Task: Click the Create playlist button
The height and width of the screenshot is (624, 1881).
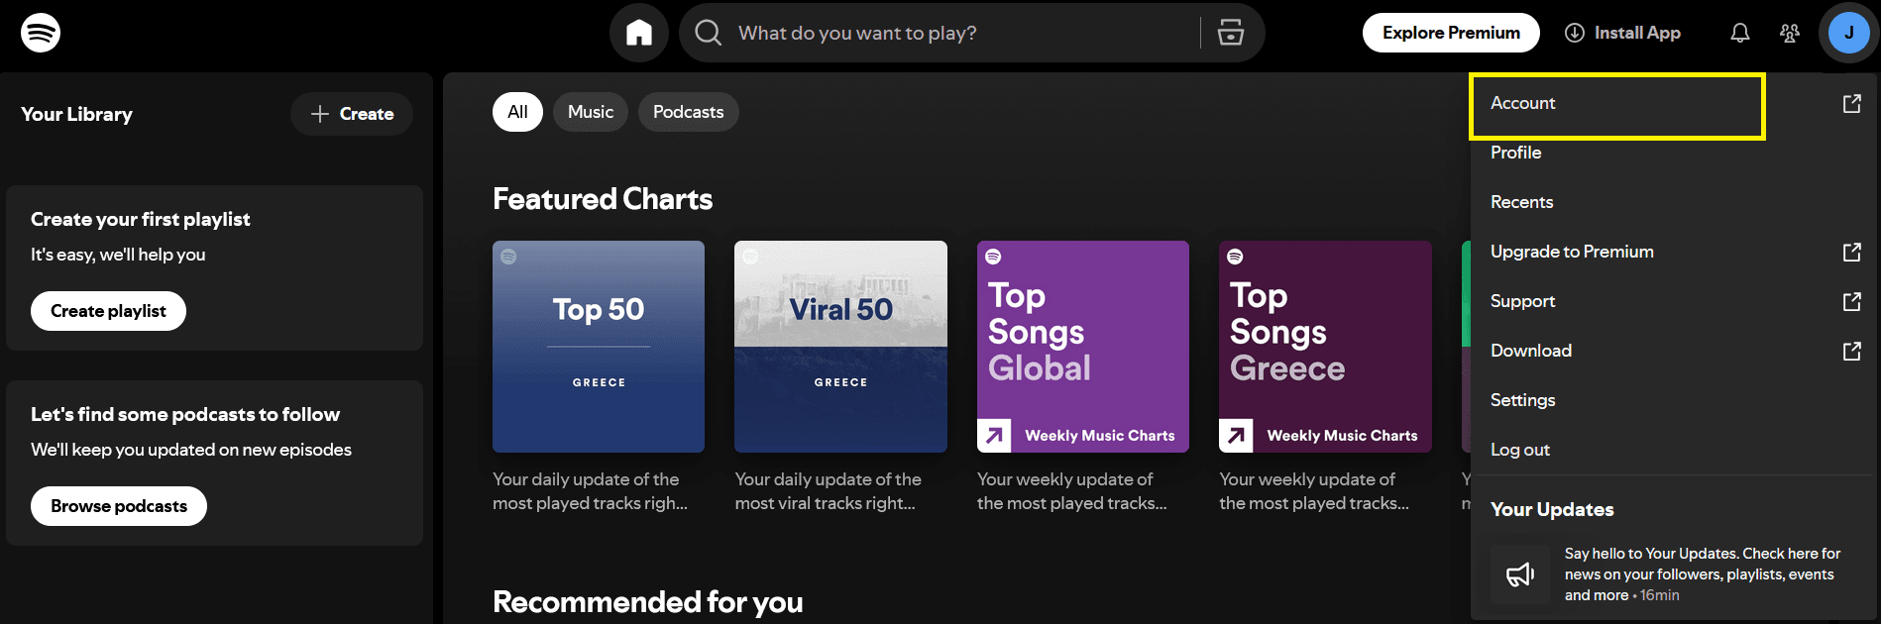Action: coord(108,311)
